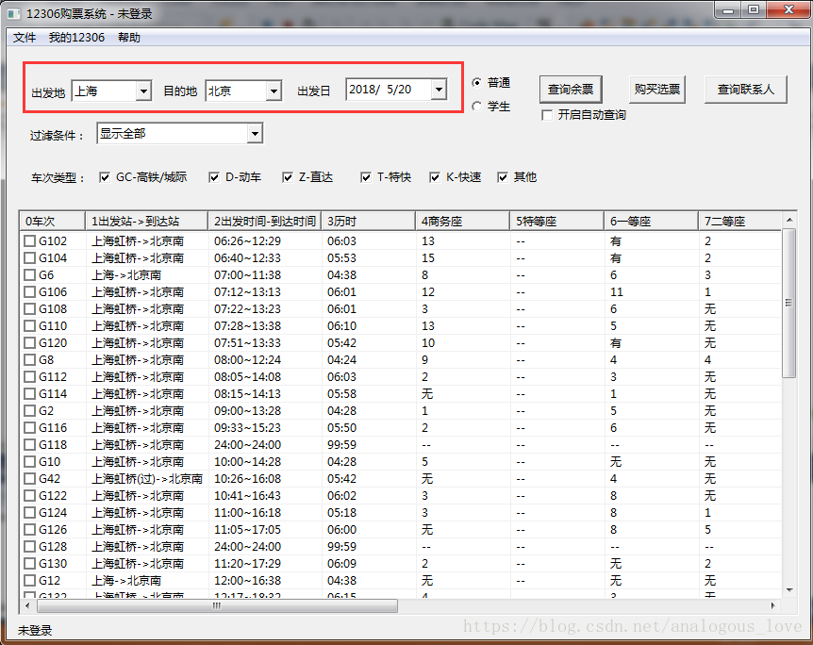Click the 4商务座 column header
The height and width of the screenshot is (645, 813).
[x=462, y=222]
